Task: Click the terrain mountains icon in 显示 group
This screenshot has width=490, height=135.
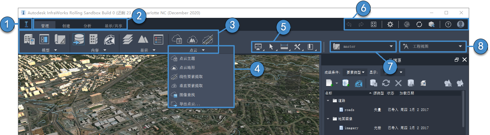Action: point(143,39)
